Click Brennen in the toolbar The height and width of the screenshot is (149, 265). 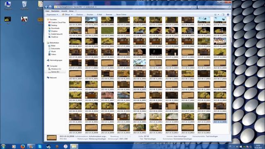tap(109, 14)
